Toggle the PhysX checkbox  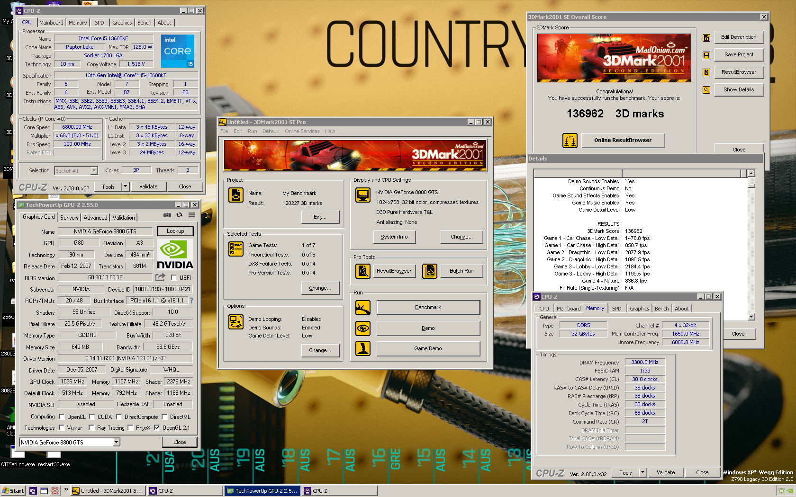click(130, 428)
